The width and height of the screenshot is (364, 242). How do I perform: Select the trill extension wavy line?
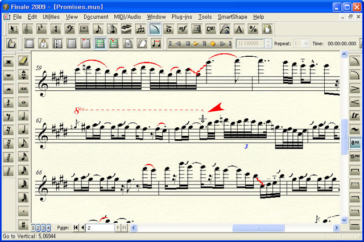355,130
